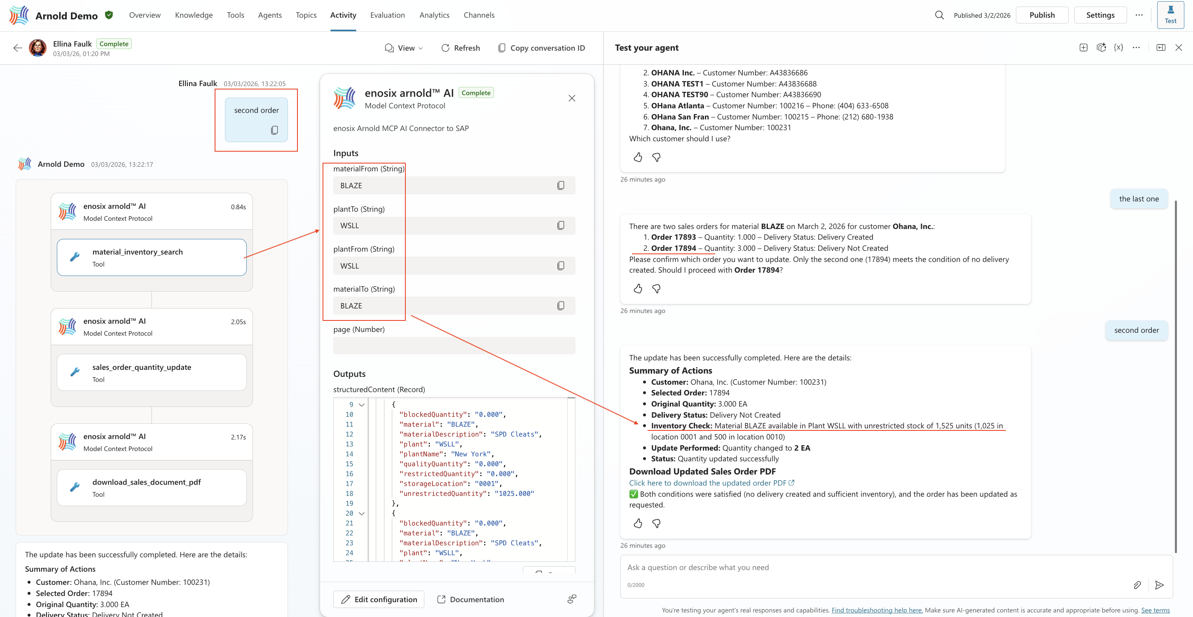The height and width of the screenshot is (617, 1193).
Task: Go to the Channels tab
Action: 479,15
